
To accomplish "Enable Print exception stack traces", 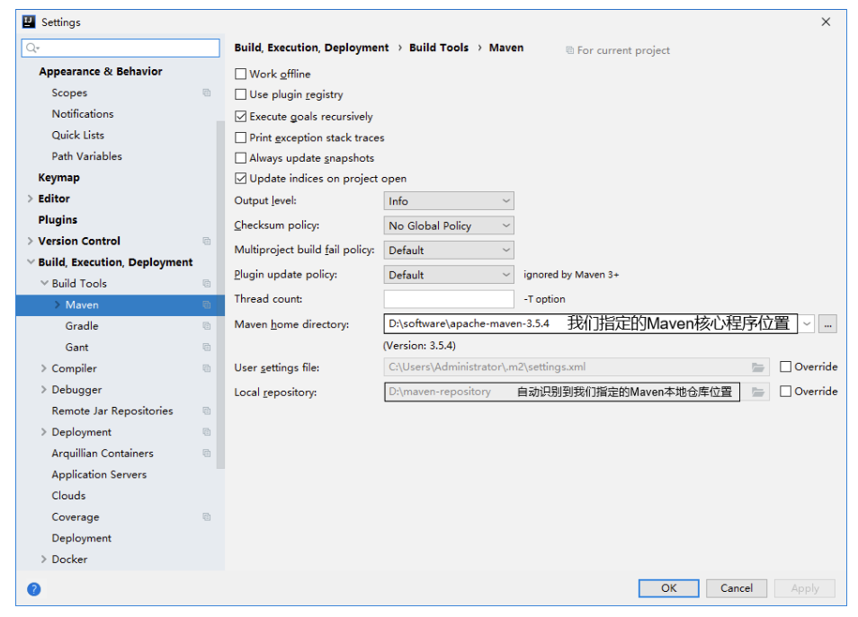I will tap(240, 137).
